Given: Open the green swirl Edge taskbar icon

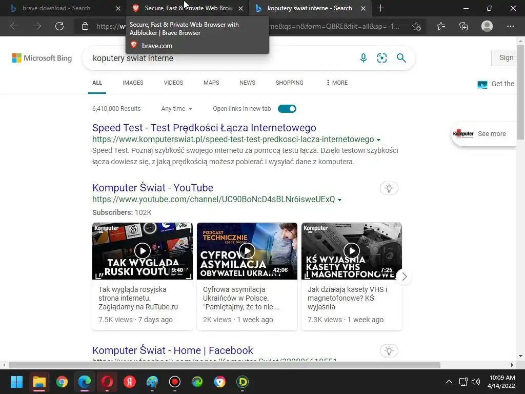Looking at the screenshot, I should pos(197,382).
